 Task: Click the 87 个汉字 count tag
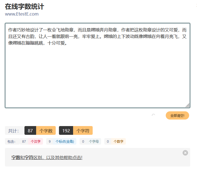31,141
